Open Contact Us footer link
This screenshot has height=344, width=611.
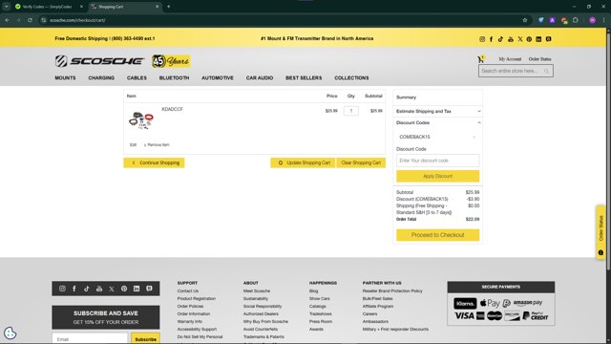point(188,290)
